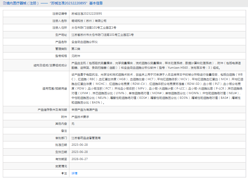Image resolution: width=248 pixels, height=179 pixels.
Task: Click the 产品储存条件及有效期 label
Action: click(x=52, y=110)
